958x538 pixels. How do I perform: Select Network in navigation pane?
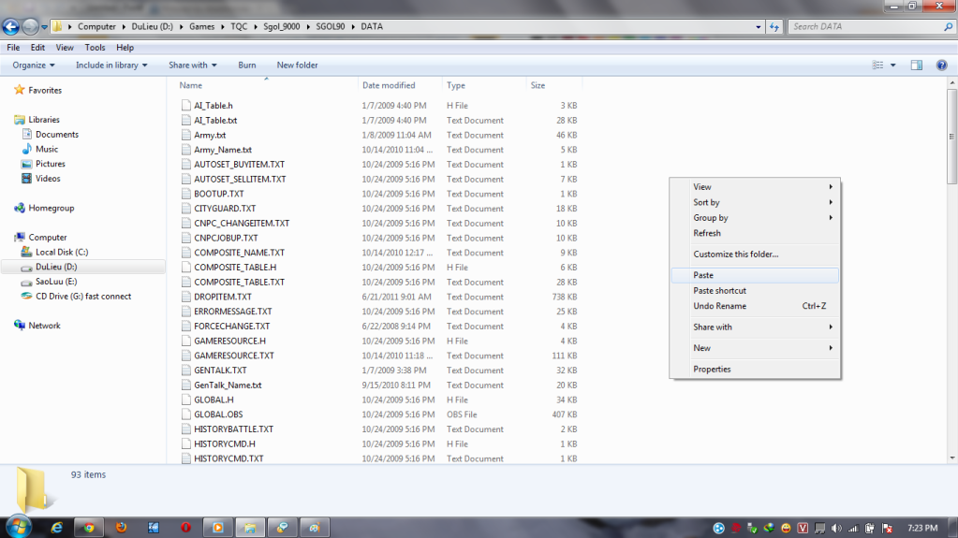[45, 326]
